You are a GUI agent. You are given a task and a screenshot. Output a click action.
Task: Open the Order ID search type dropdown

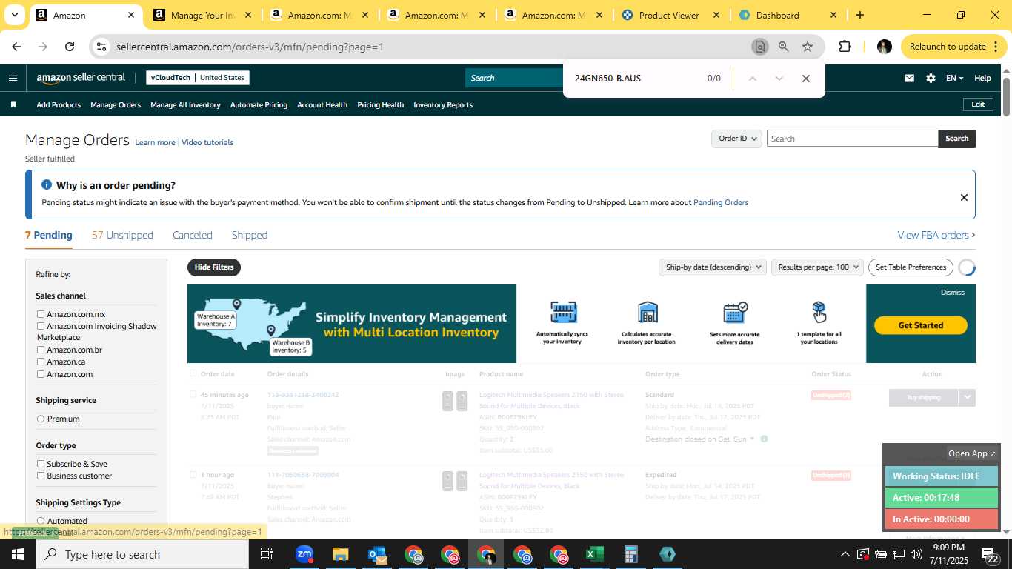pyautogui.click(x=736, y=139)
